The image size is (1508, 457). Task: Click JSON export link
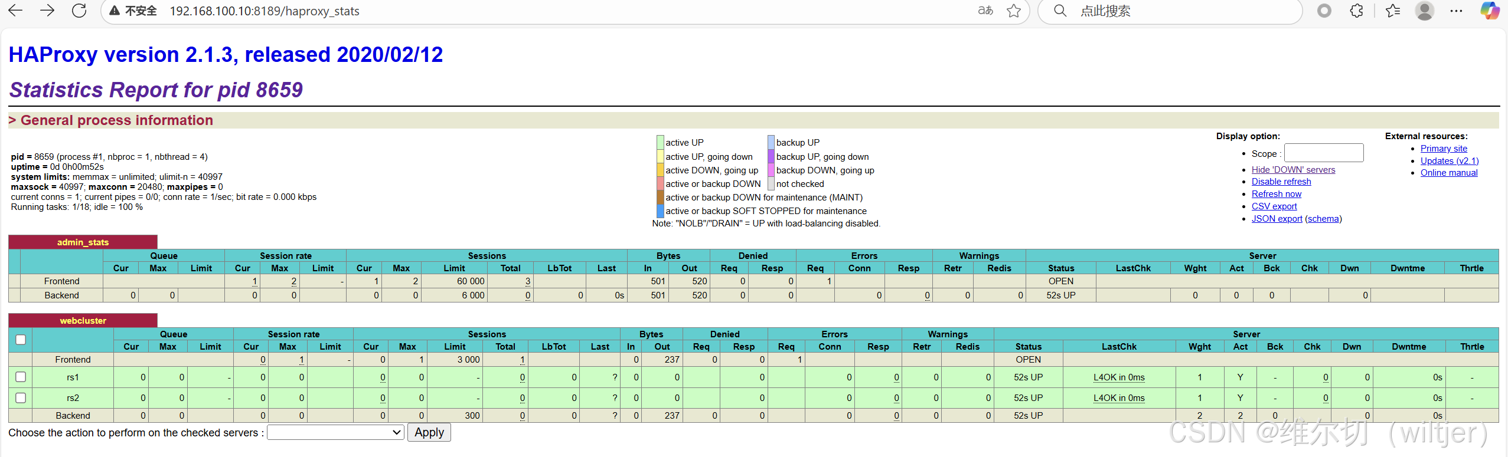tap(1277, 219)
